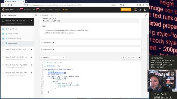This screenshot has height=99, width=177.
Task: Click the zoom level indicator in address bar
Action: [113, 5]
